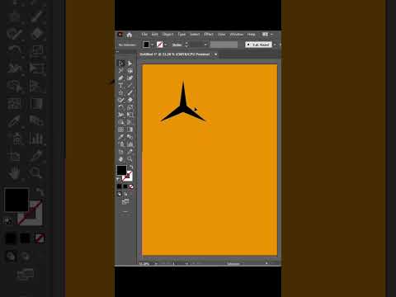The width and height of the screenshot is (396, 297).
Task: Select the Artboard tool
Action: [x=121, y=152]
